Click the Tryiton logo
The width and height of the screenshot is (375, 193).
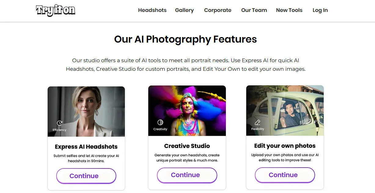[55, 10]
